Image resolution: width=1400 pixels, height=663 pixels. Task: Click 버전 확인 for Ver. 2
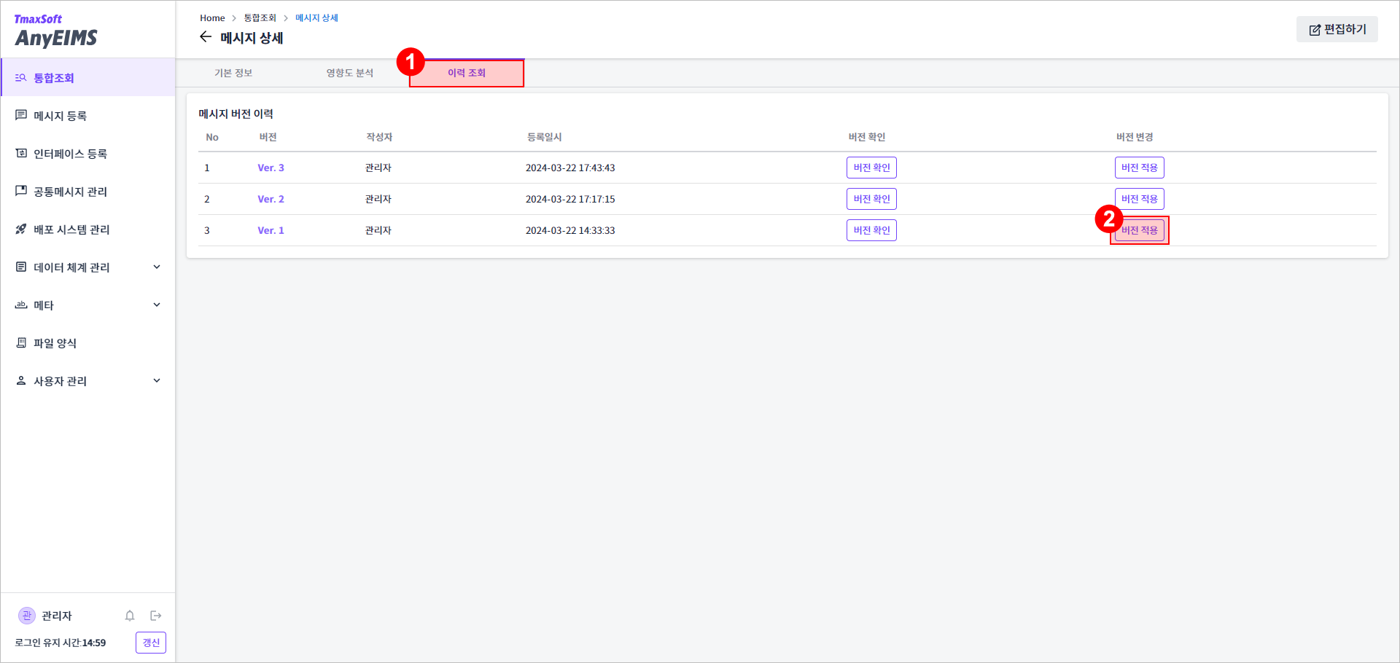coord(871,199)
